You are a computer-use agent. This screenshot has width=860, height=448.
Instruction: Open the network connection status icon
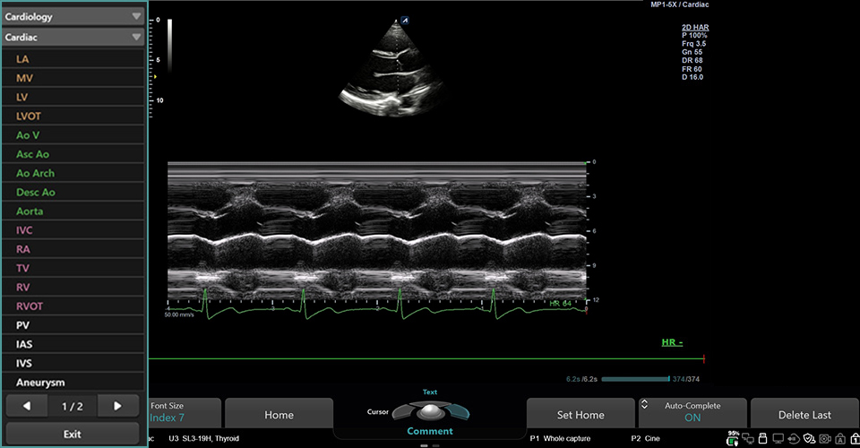[x=748, y=438]
